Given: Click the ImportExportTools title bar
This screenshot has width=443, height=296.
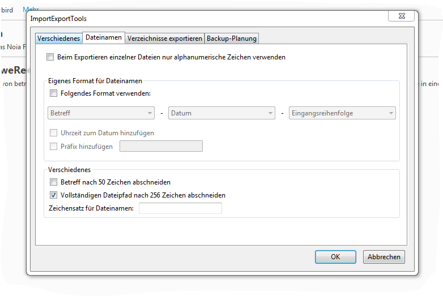Looking at the screenshot, I should pos(198,19).
